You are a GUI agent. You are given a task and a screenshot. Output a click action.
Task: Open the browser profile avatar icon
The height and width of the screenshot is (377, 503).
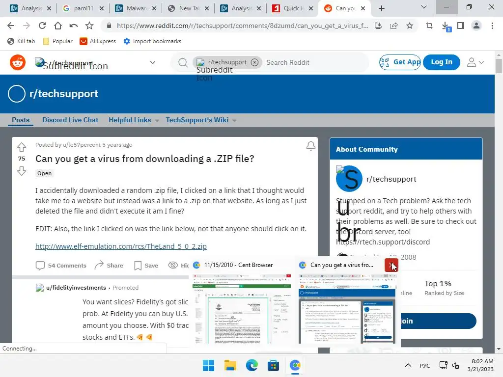476,26
